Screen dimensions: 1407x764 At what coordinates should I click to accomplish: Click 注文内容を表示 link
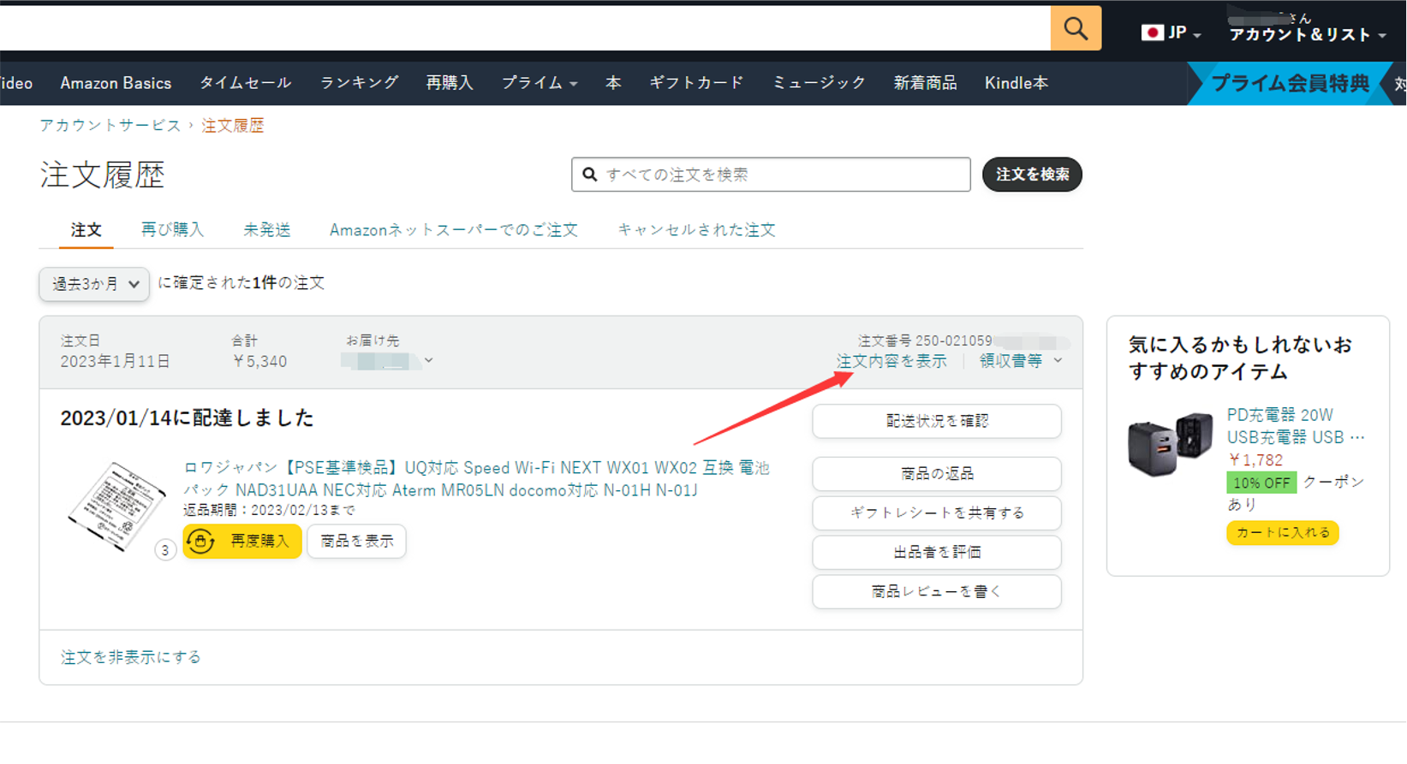[x=891, y=361]
